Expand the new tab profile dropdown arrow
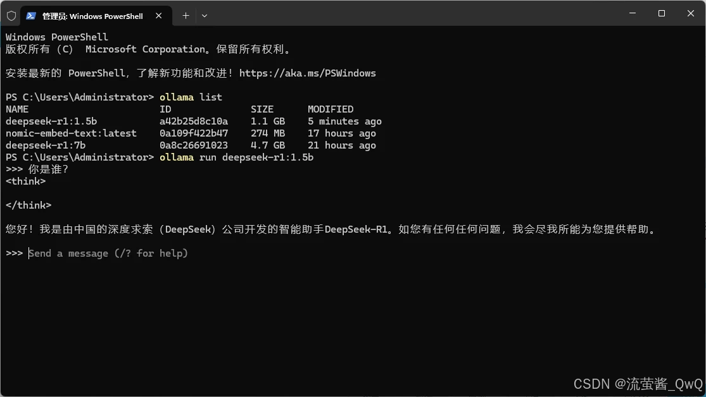 (205, 16)
